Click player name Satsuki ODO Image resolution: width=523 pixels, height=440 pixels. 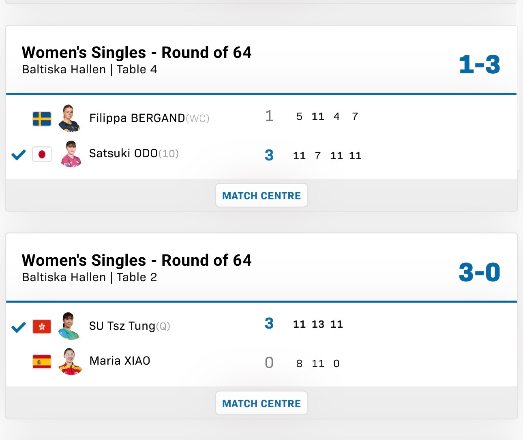pos(123,153)
